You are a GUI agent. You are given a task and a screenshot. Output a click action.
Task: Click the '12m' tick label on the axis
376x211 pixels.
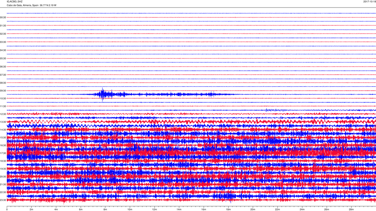click(154, 209)
